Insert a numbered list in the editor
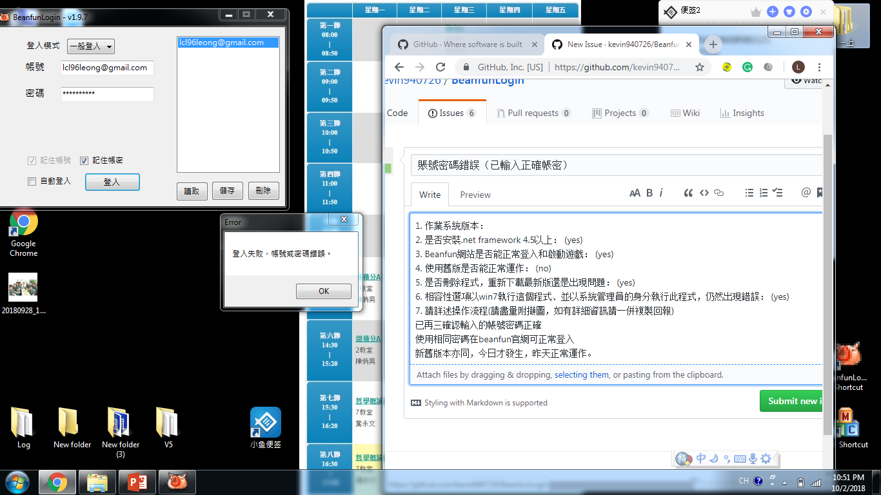The width and height of the screenshot is (881, 495). click(763, 192)
